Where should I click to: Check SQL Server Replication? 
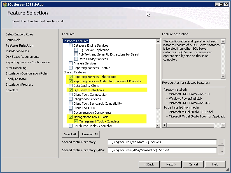click(x=76, y=50)
